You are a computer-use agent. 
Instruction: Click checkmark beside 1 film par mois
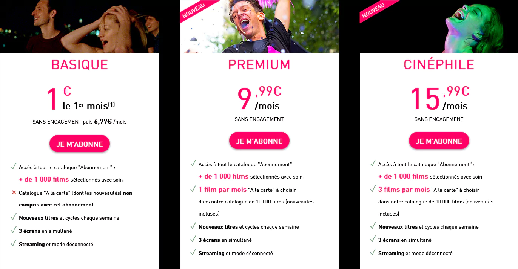click(x=193, y=188)
